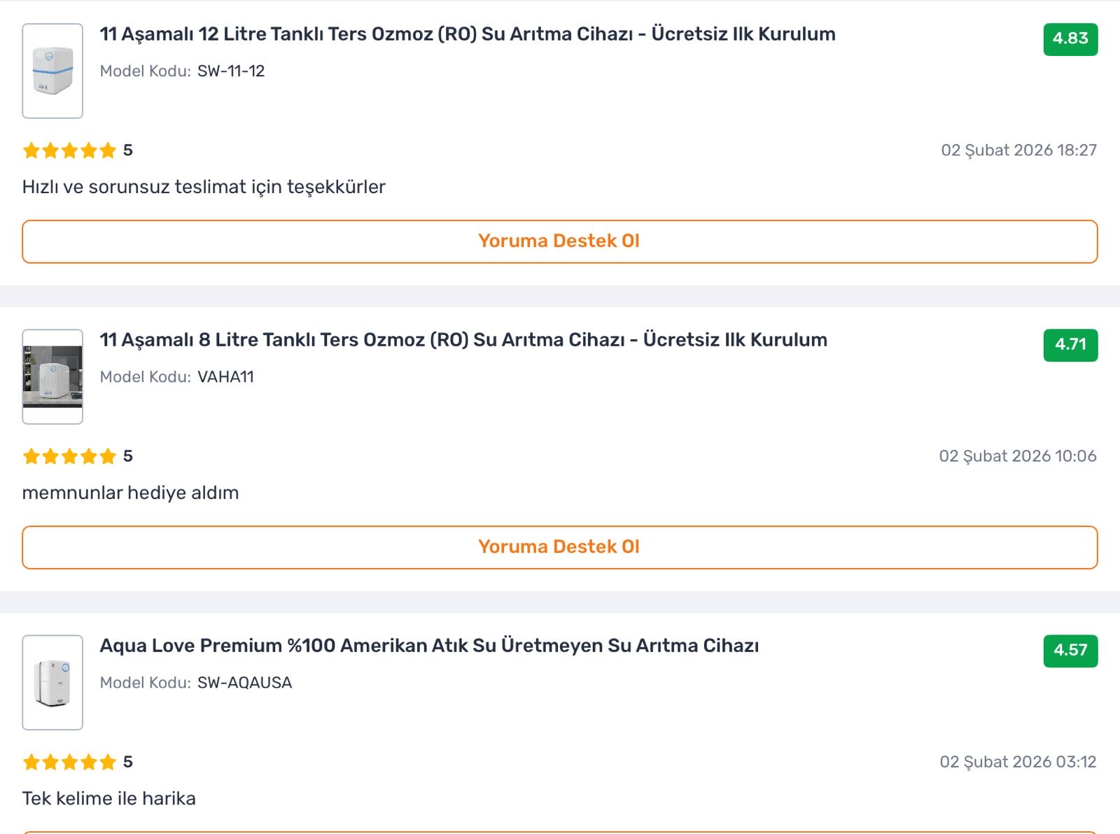Open the VAHA11 product thumbnail
Viewport: 1120px width, 834px height.
pos(52,376)
